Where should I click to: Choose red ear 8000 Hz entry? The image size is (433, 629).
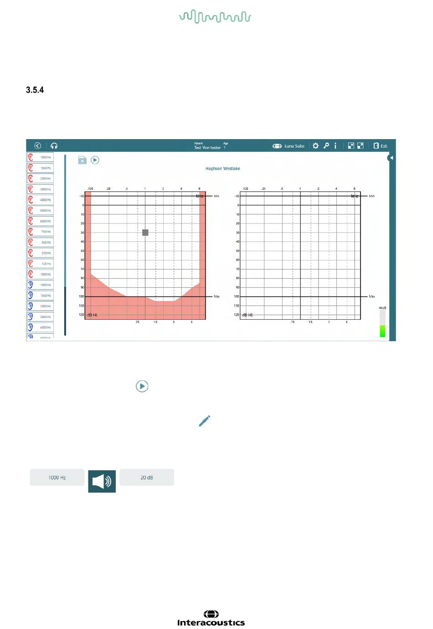[x=41, y=221]
